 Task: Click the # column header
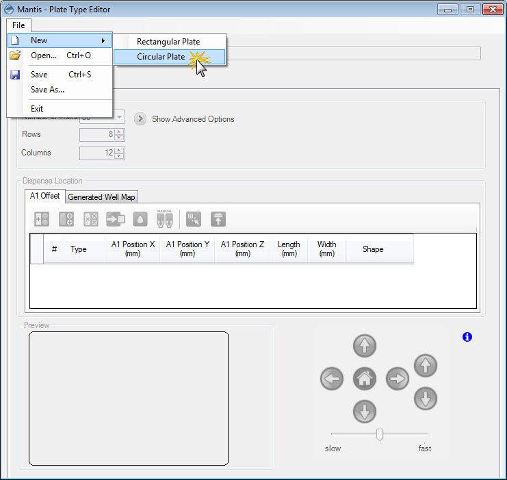coord(54,249)
